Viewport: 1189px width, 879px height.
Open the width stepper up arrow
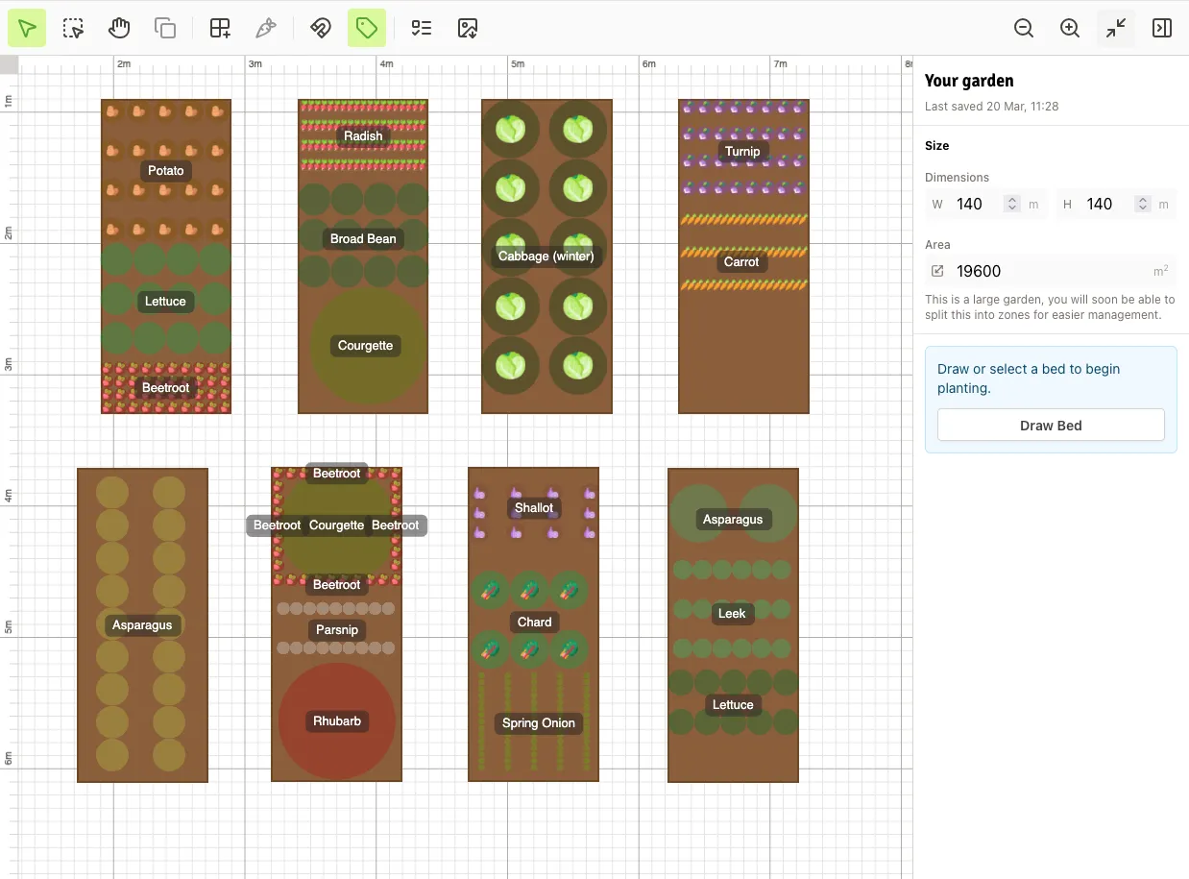pyautogui.click(x=1010, y=198)
